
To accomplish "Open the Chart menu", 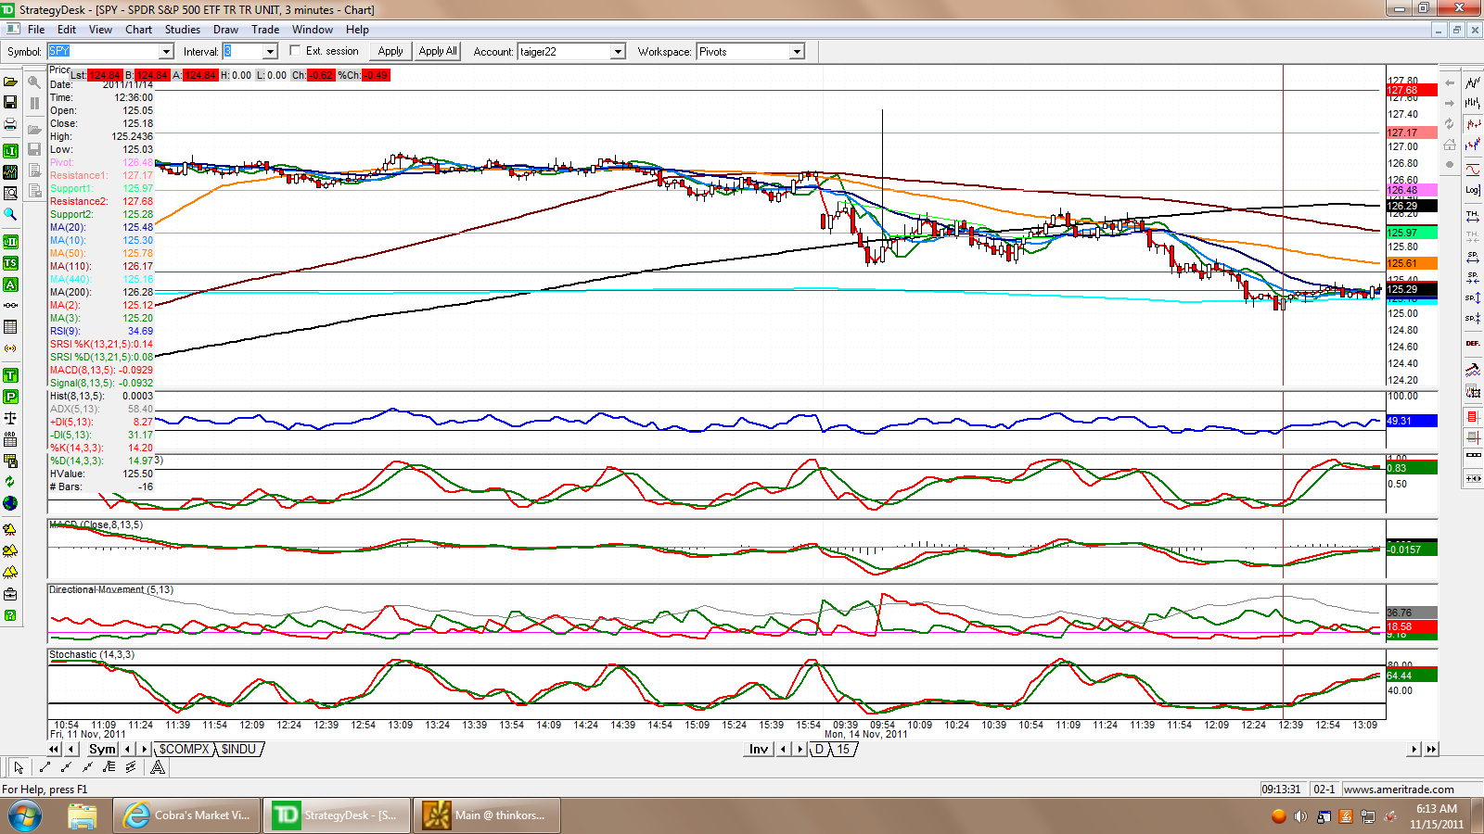I will pyautogui.click(x=139, y=30).
